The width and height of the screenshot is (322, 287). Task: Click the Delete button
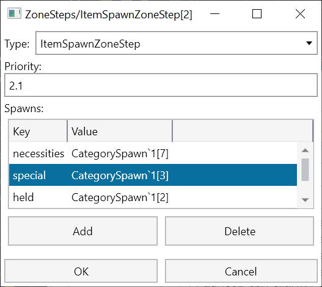coord(240,231)
